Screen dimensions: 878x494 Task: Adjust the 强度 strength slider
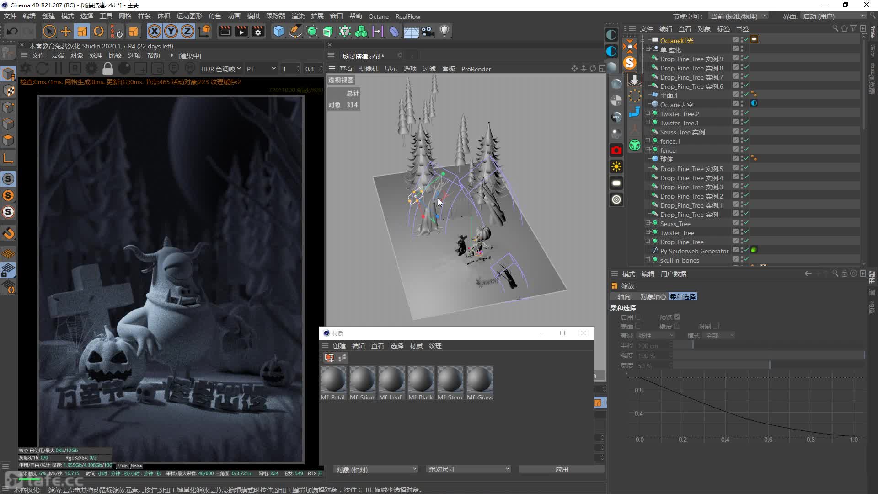(769, 355)
